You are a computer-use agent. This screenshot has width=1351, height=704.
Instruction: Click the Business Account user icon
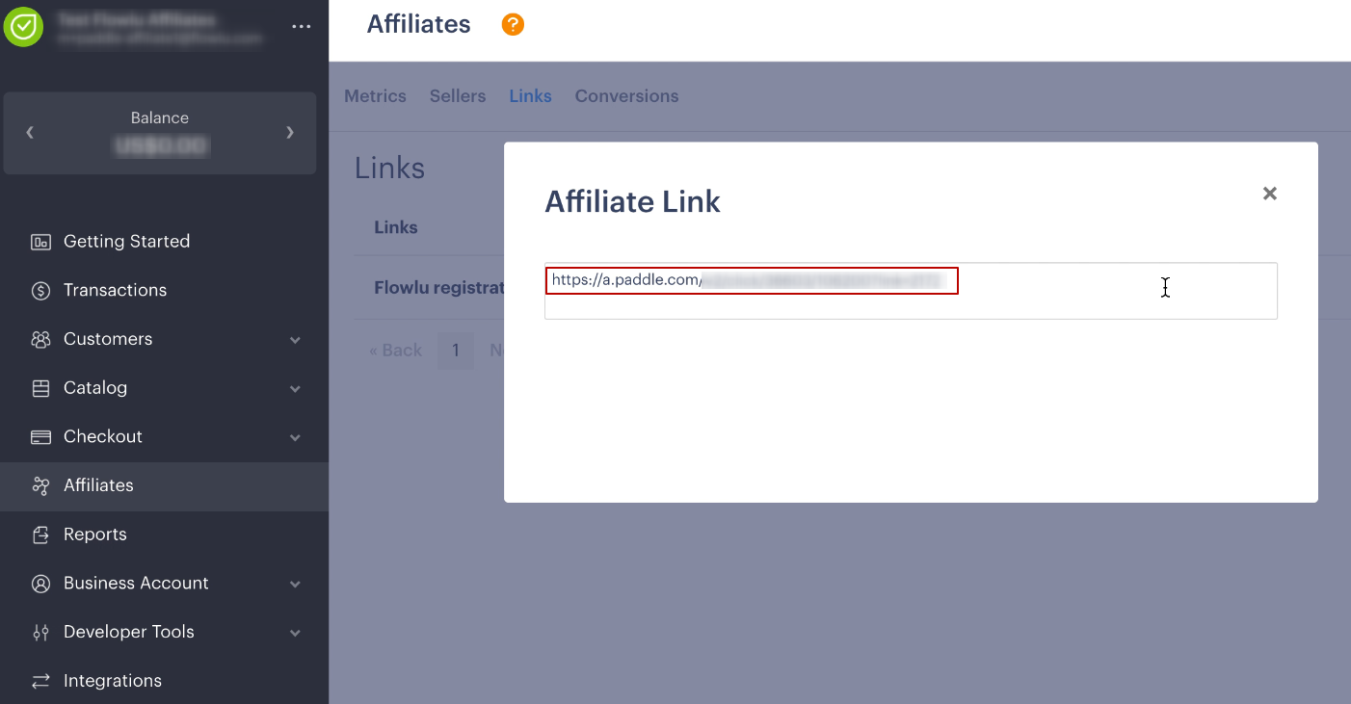click(x=40, y=584)
